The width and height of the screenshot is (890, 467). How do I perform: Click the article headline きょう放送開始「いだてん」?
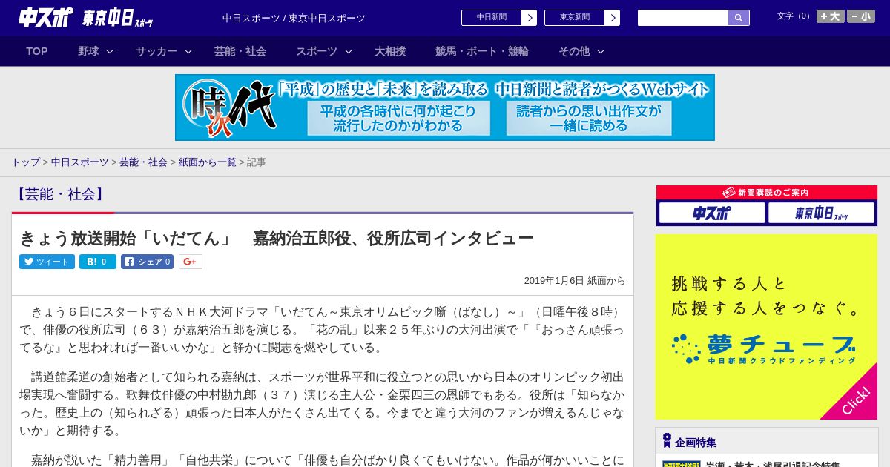pyautogui.click(x=276, y=238)
